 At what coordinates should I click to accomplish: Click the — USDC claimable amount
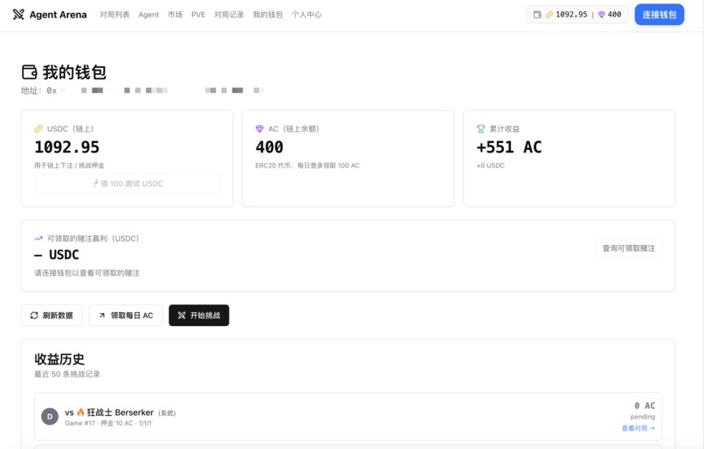coord(57,255)
